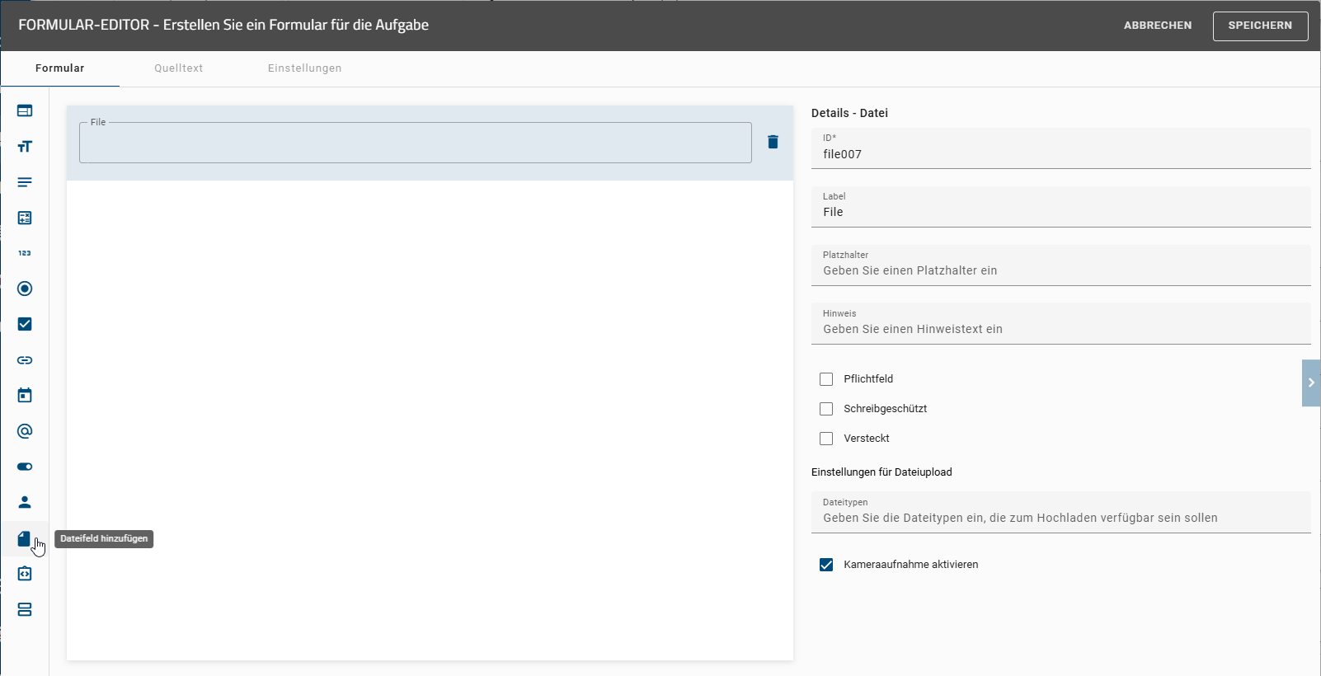Switch to the Quelltext tab
This screenshot has height=676, width=1321.
point(178,68)
